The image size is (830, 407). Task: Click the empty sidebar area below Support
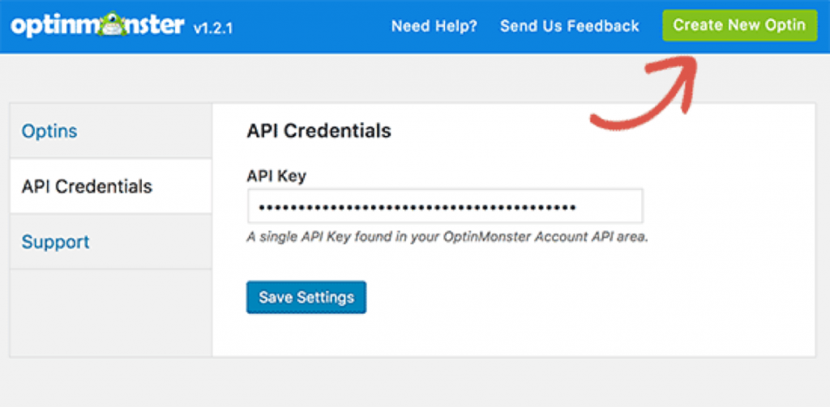tap(110, 313)
